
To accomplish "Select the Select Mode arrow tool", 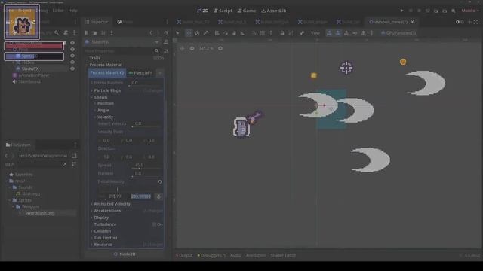I will point(178,33).
